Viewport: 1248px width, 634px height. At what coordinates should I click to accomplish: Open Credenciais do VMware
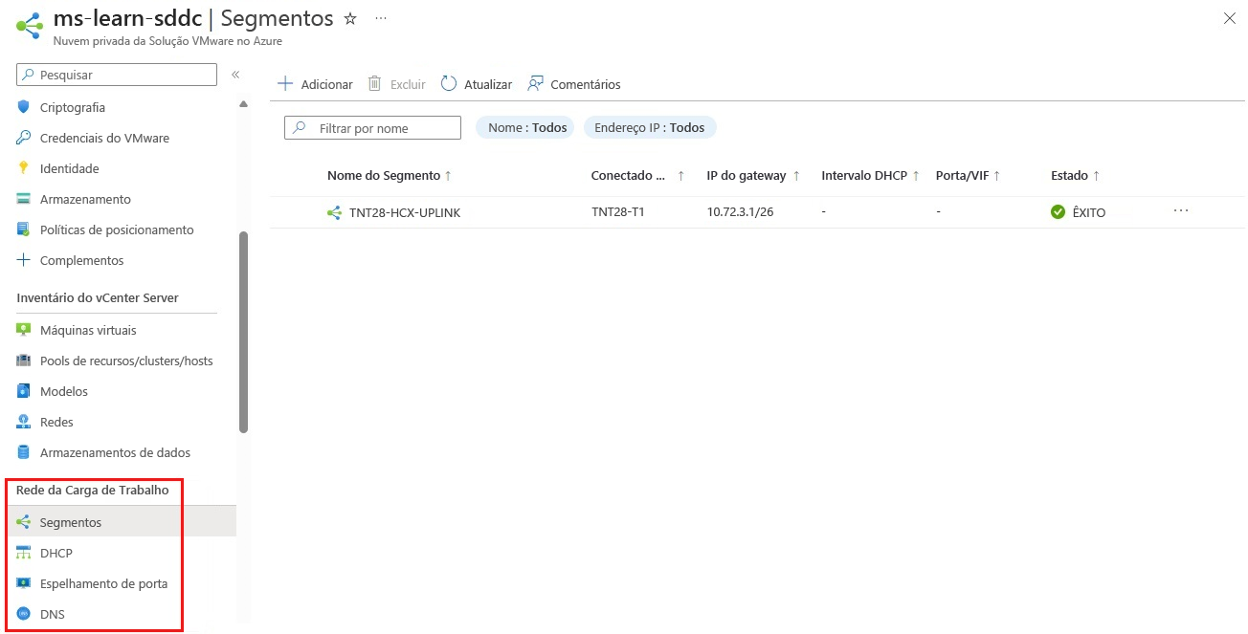104,138
